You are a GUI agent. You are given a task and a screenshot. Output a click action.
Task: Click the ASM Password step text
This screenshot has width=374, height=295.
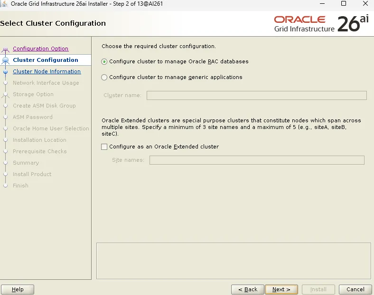tap(33, 117)
